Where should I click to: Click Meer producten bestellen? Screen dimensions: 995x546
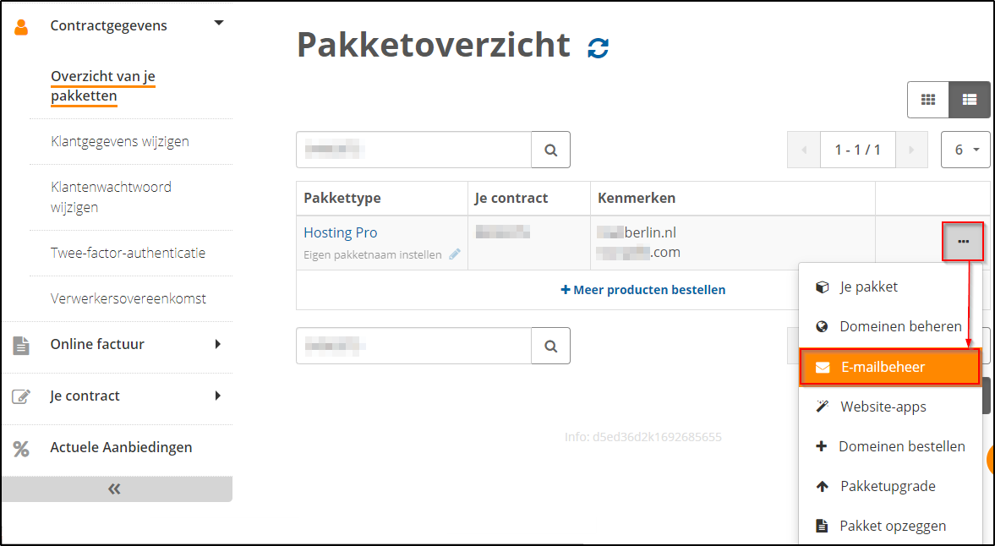[x=643, y=289]
